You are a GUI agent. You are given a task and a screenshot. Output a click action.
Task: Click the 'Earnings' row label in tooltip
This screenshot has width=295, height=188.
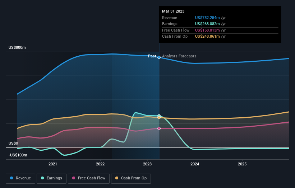click(170, 24)
